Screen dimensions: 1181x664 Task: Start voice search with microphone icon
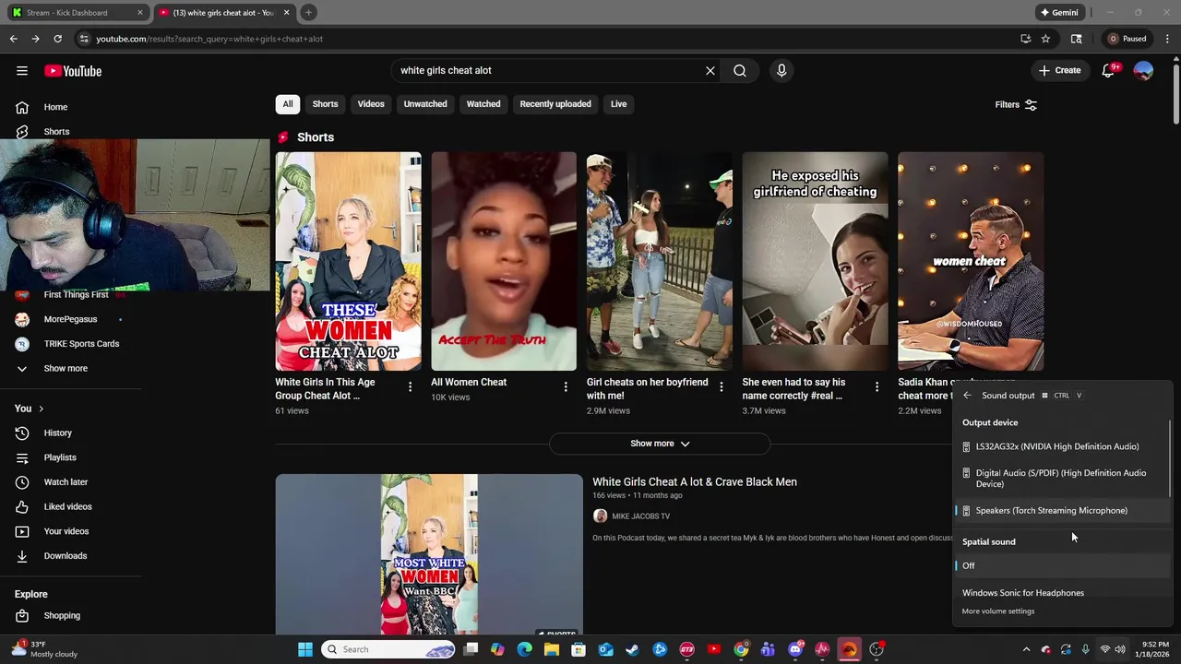point(781,71)
